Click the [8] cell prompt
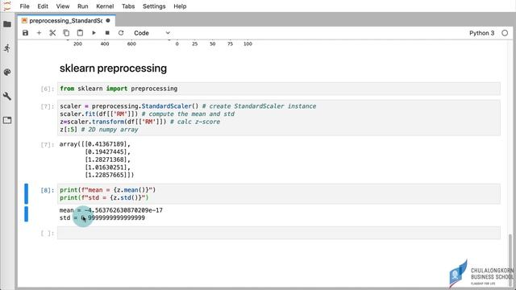 click(x=47, y=190)
